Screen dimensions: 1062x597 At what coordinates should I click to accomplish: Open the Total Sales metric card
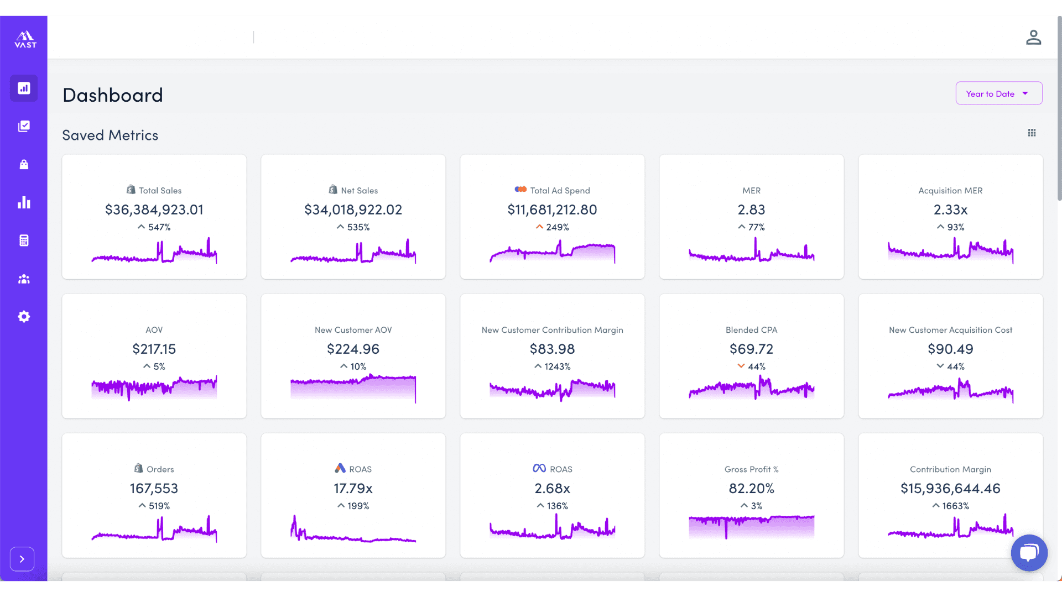[x=154, y=217]
